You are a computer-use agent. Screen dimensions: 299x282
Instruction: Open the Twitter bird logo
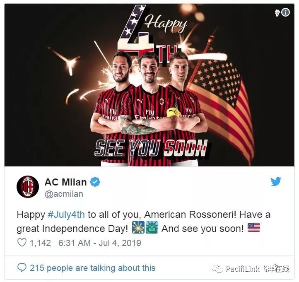click(276, 181)
